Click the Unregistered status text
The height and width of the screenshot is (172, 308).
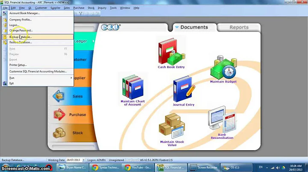116,160
